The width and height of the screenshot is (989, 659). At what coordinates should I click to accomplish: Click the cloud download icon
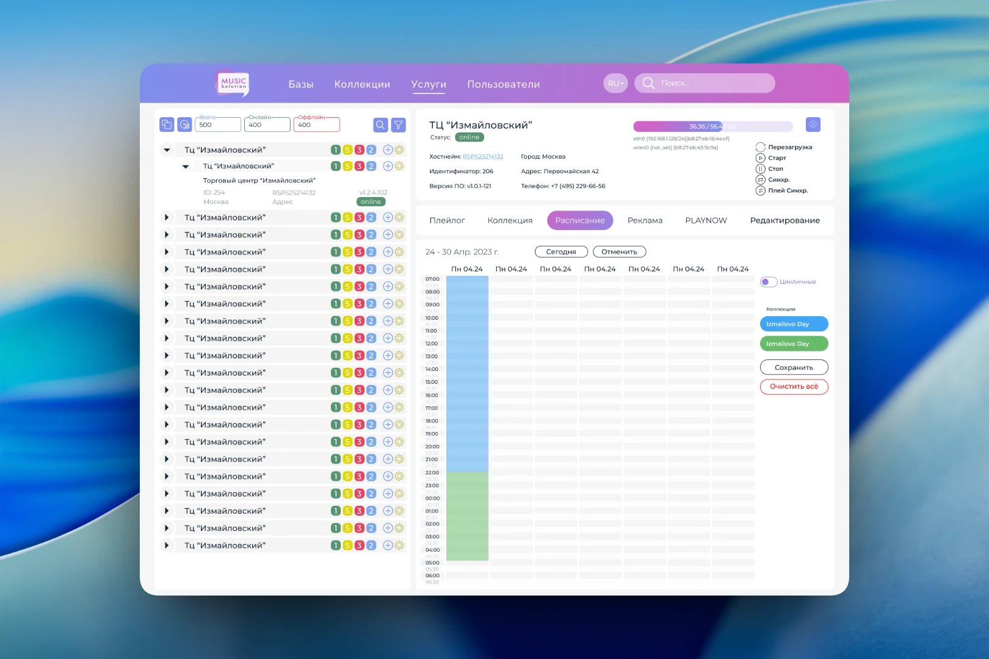coord(813,124)
